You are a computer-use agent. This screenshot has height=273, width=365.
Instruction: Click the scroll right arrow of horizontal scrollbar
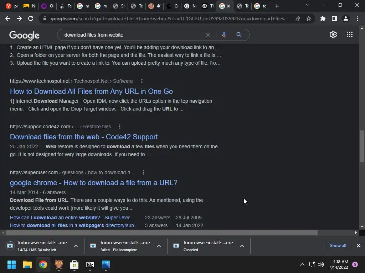(x=356, y=232)
